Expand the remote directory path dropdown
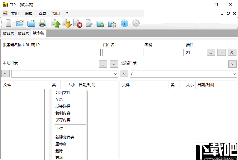 point(234,74)
